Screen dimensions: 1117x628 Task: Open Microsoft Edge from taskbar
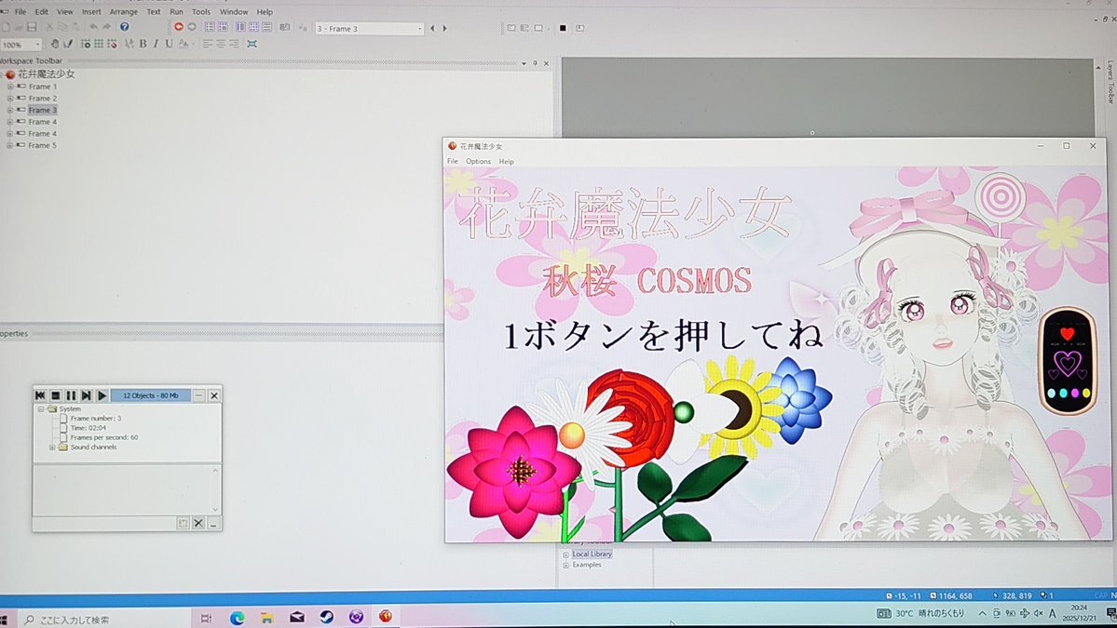point(237,618)
